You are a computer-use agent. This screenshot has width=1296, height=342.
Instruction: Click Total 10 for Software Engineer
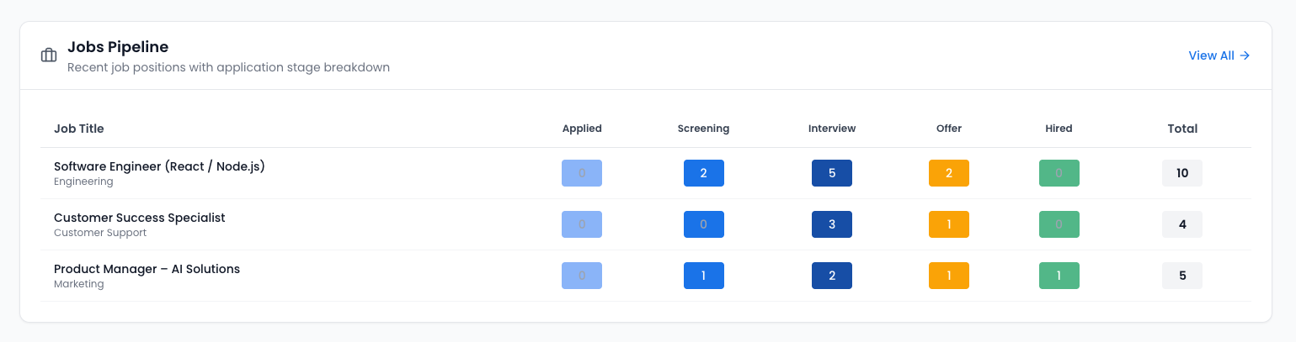click(1182, 173)
